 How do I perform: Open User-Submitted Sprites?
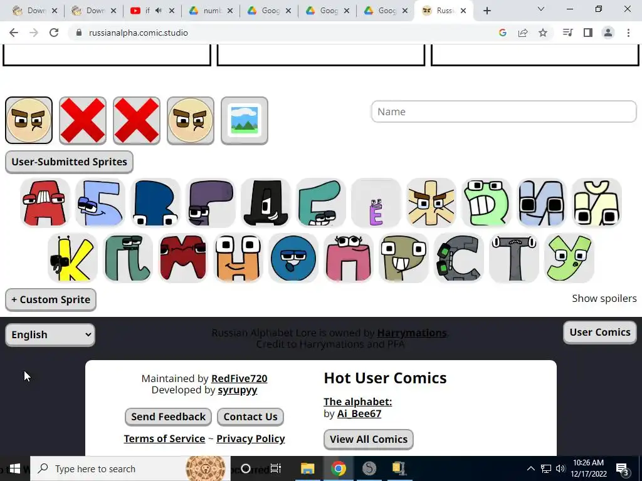click(x=69, y=162)
